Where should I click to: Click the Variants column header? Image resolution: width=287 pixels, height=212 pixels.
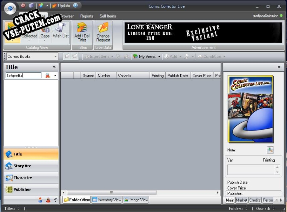[x=133, y=76]
